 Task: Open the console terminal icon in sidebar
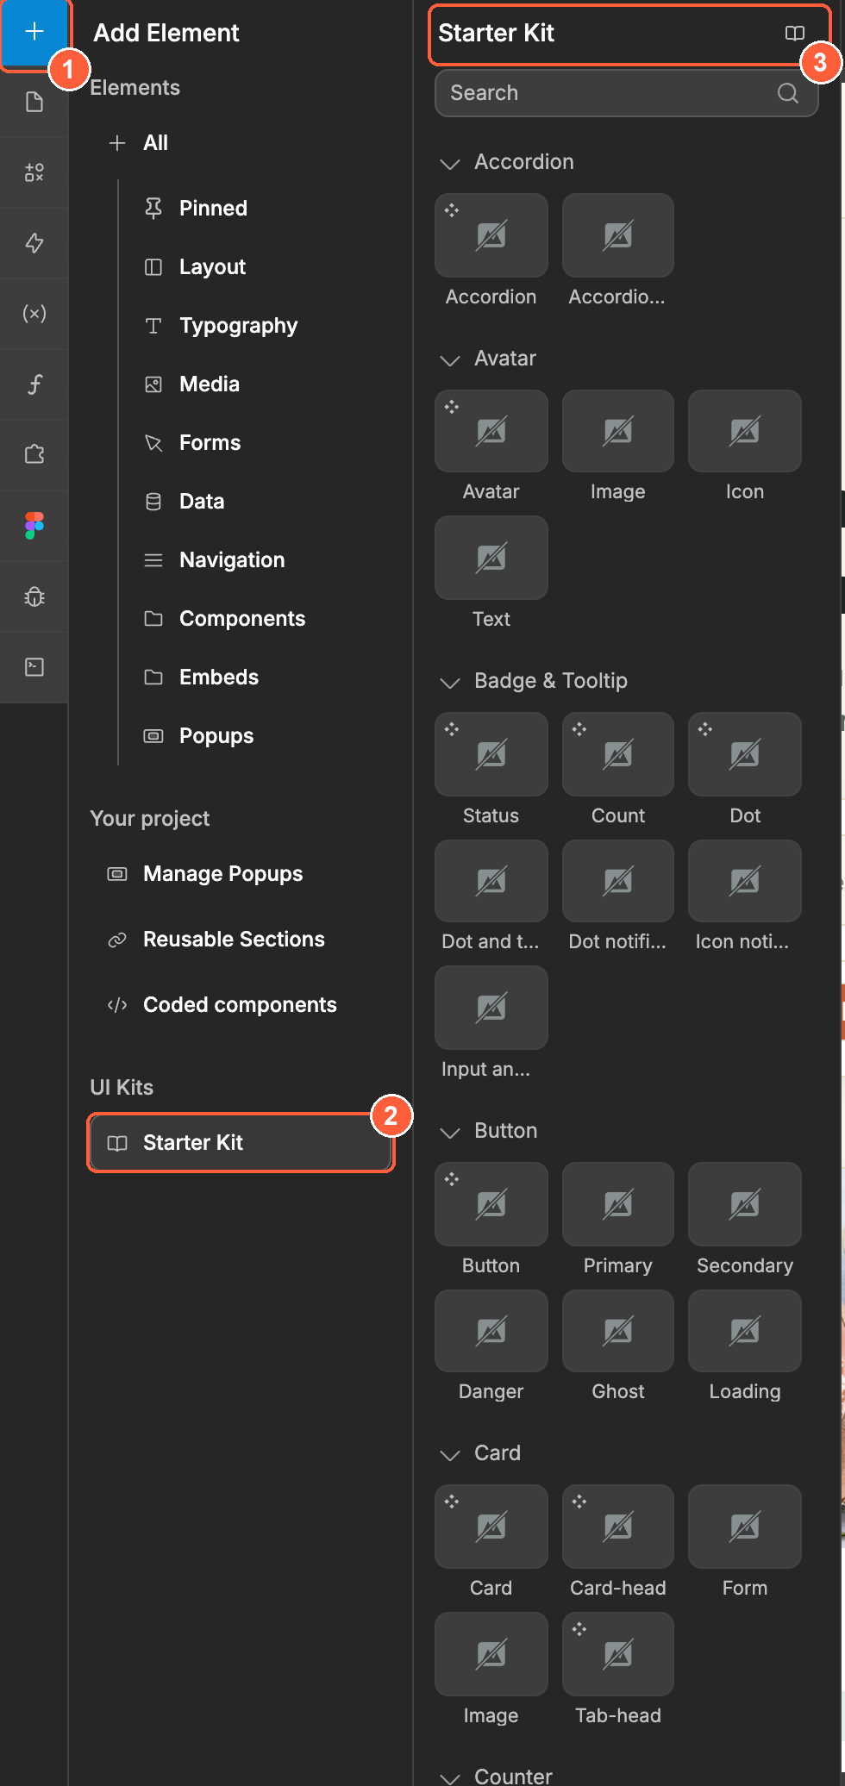(34, 666)
